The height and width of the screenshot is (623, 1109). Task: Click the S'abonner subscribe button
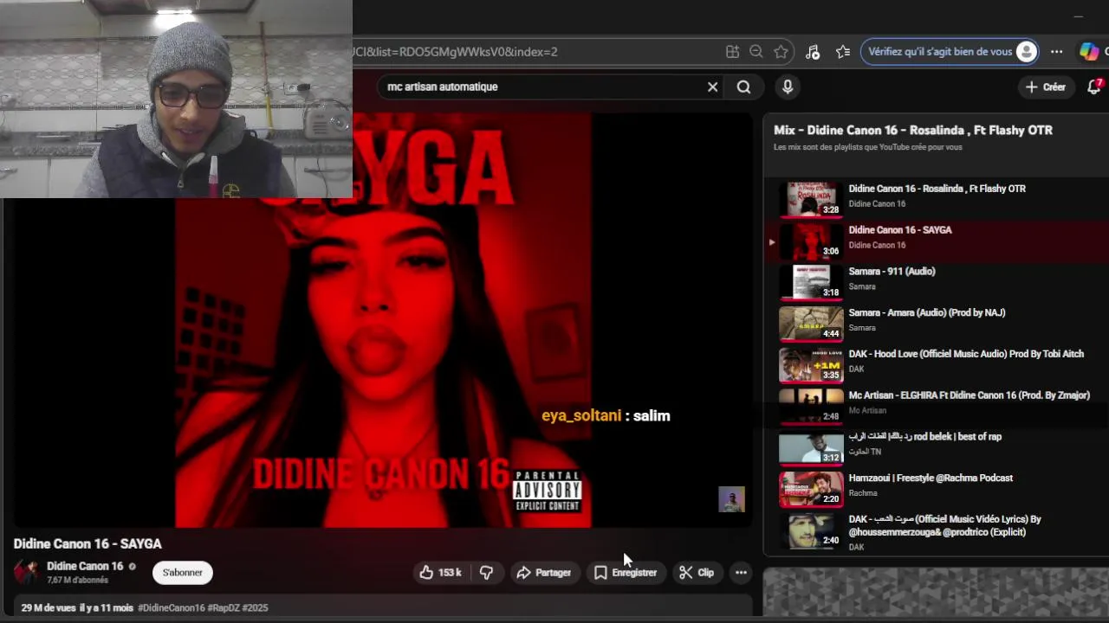coord(183,573)
